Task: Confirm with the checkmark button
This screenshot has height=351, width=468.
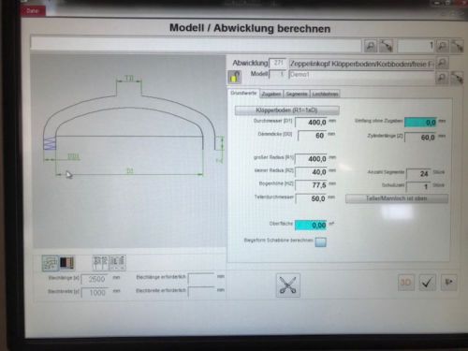Action: pos(427,283)
